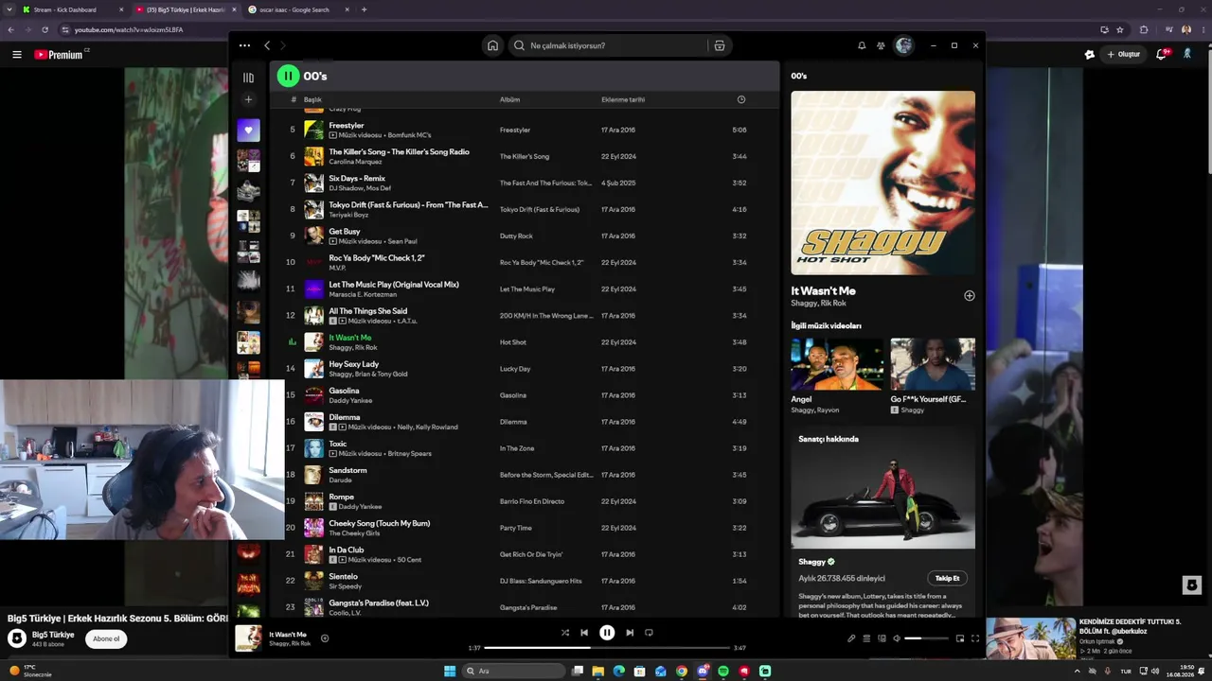
Task: Select the track 'Gasolina'
Action: (x=344, y=391)
